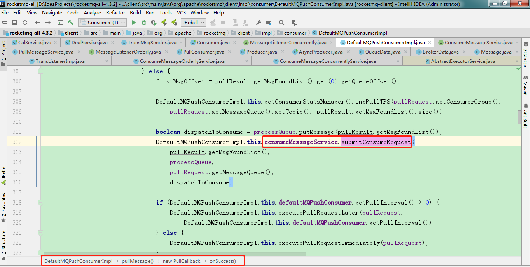530x267 pixels.
Task: Open the Consumer (1) run configuration dropdown
Action: [x=102, y=23]
